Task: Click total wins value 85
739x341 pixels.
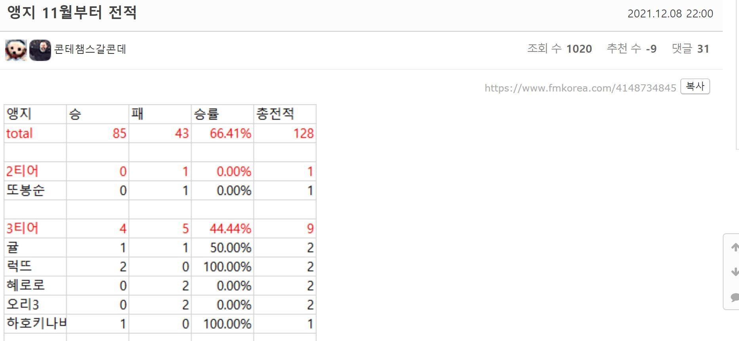Action: (x=97, y=133)
